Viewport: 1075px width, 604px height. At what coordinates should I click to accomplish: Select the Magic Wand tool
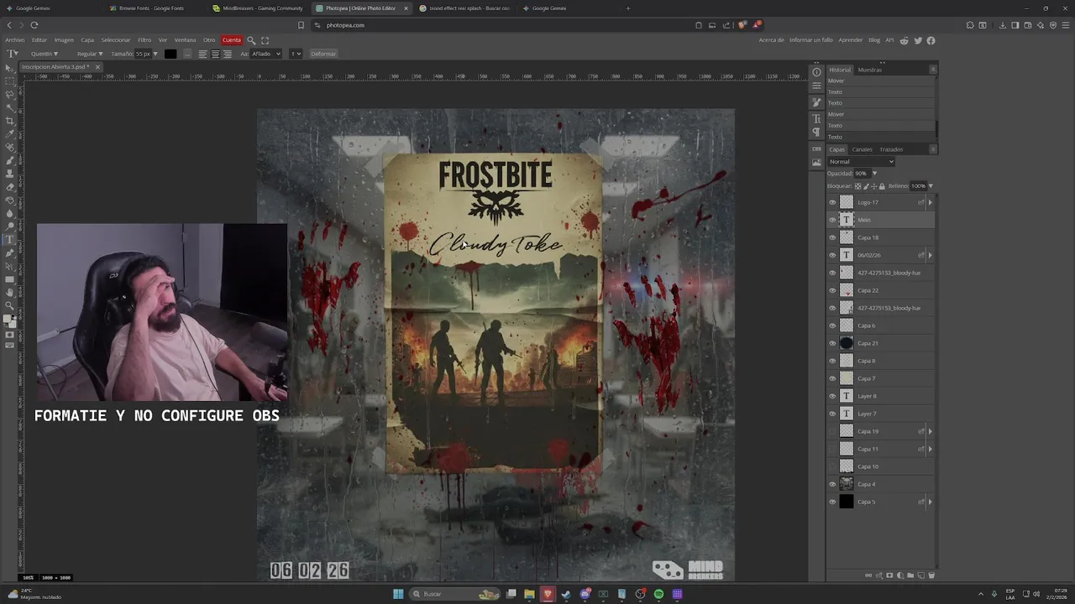click(x=10, y=107)
